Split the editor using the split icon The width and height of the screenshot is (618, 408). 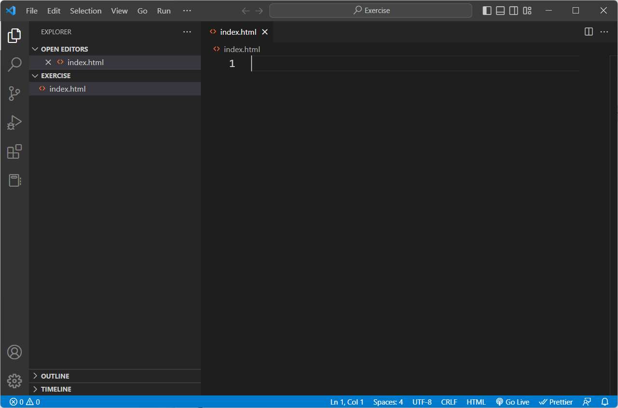pyautogui.click(x=588, y=32)
